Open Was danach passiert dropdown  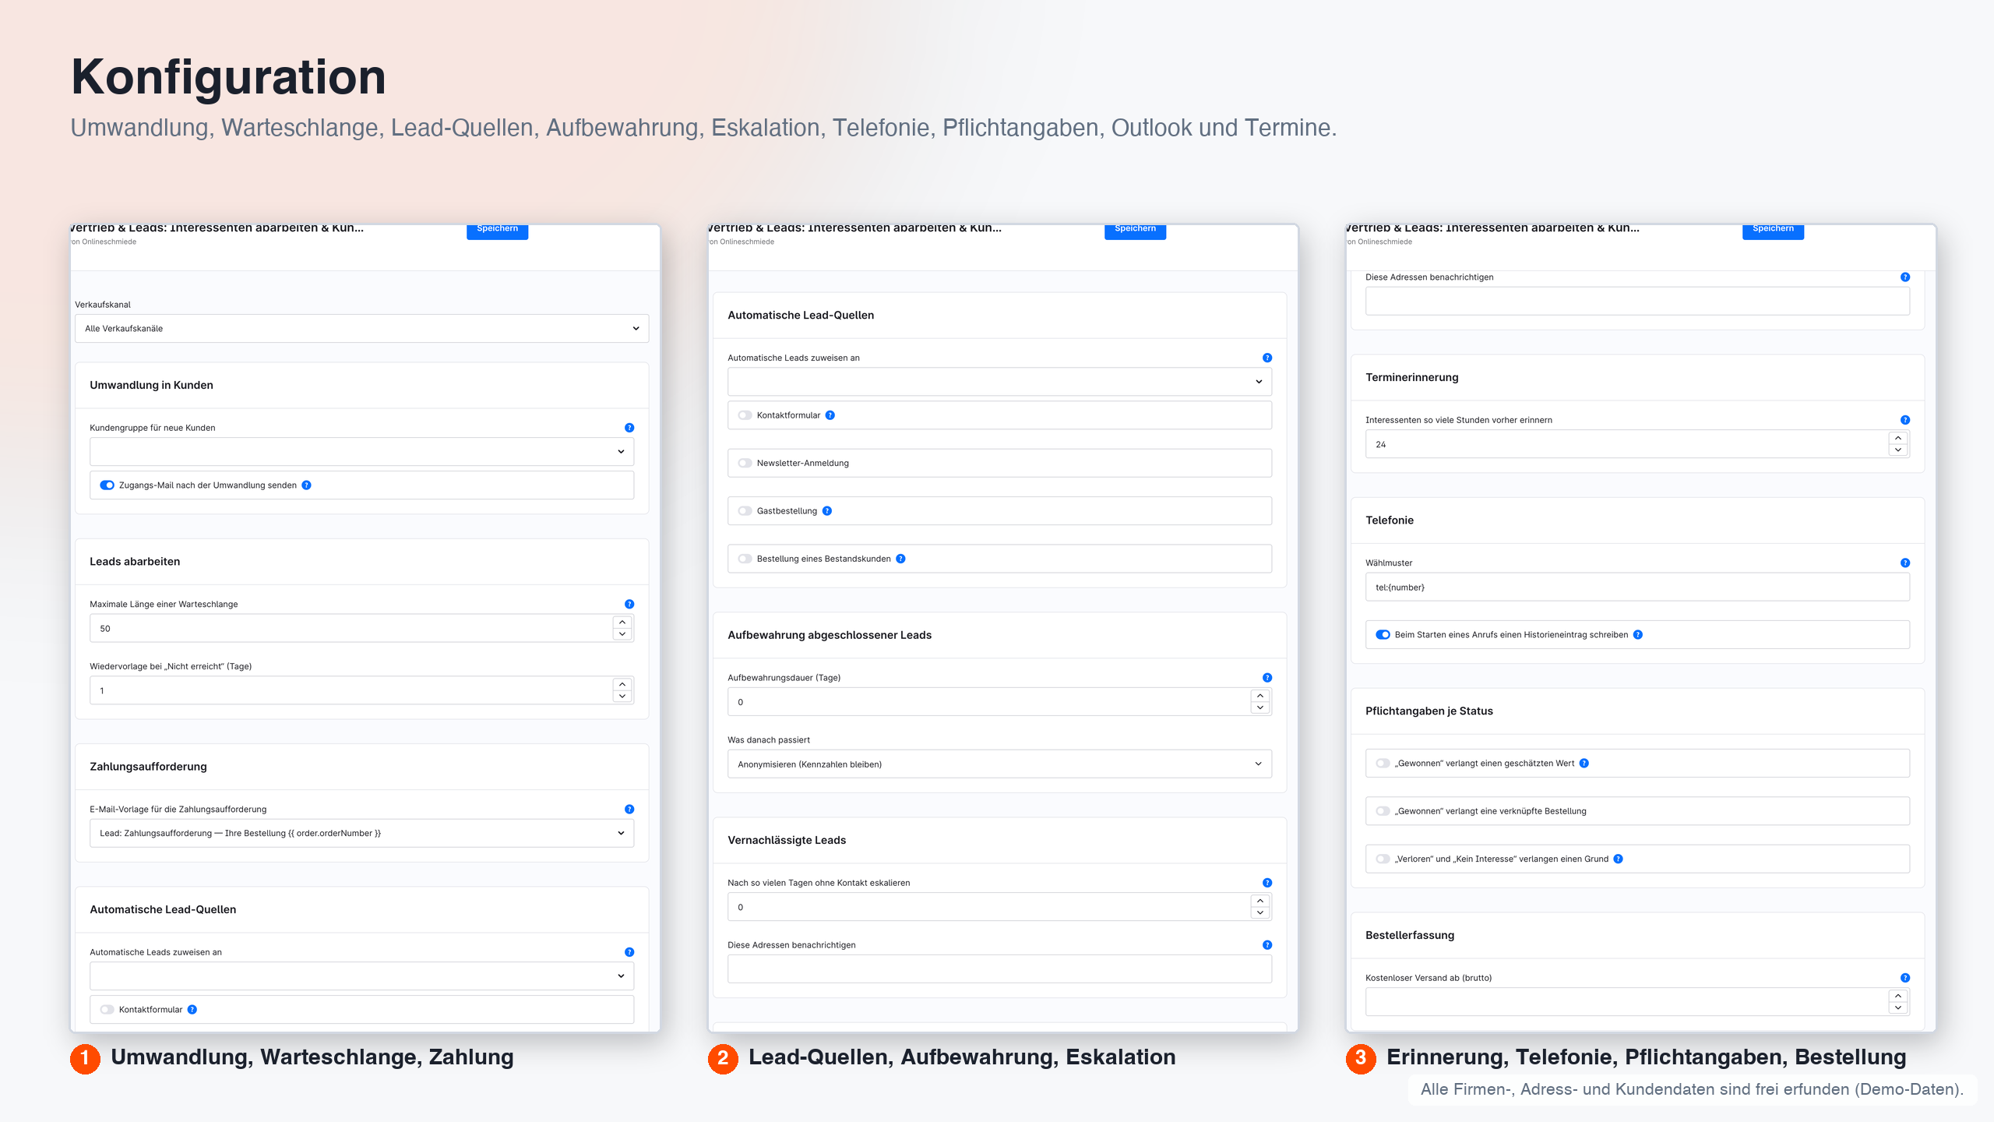[1000, 764]
